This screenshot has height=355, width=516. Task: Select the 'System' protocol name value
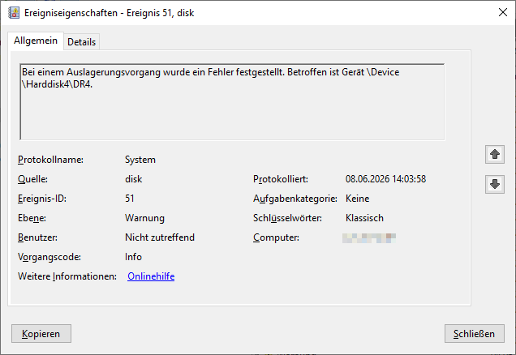(140, 160)
